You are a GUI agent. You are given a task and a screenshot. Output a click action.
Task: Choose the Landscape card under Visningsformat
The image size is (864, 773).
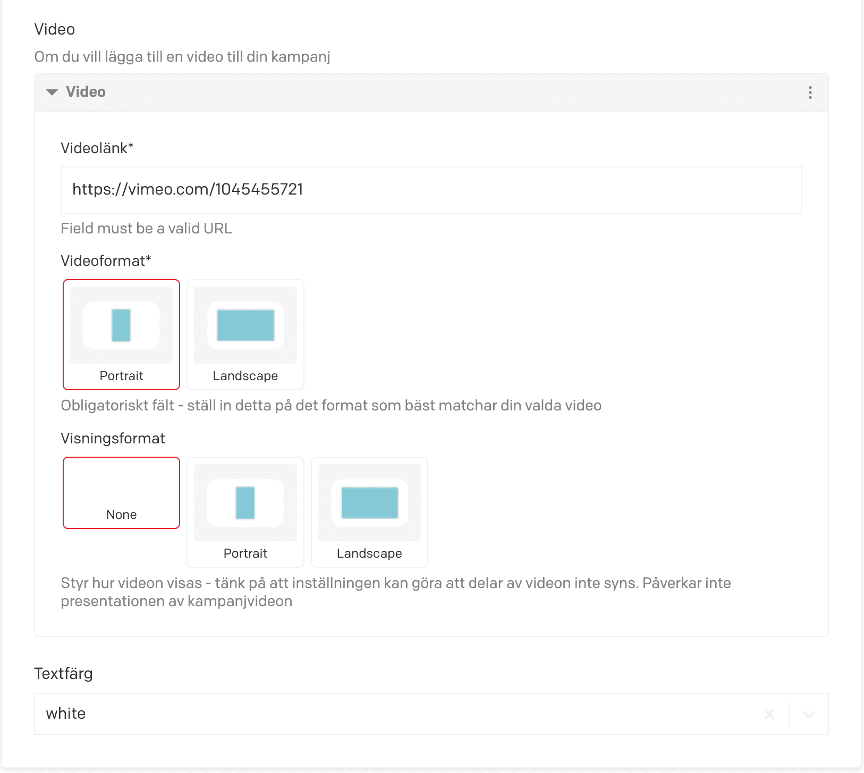coord(369,512)
